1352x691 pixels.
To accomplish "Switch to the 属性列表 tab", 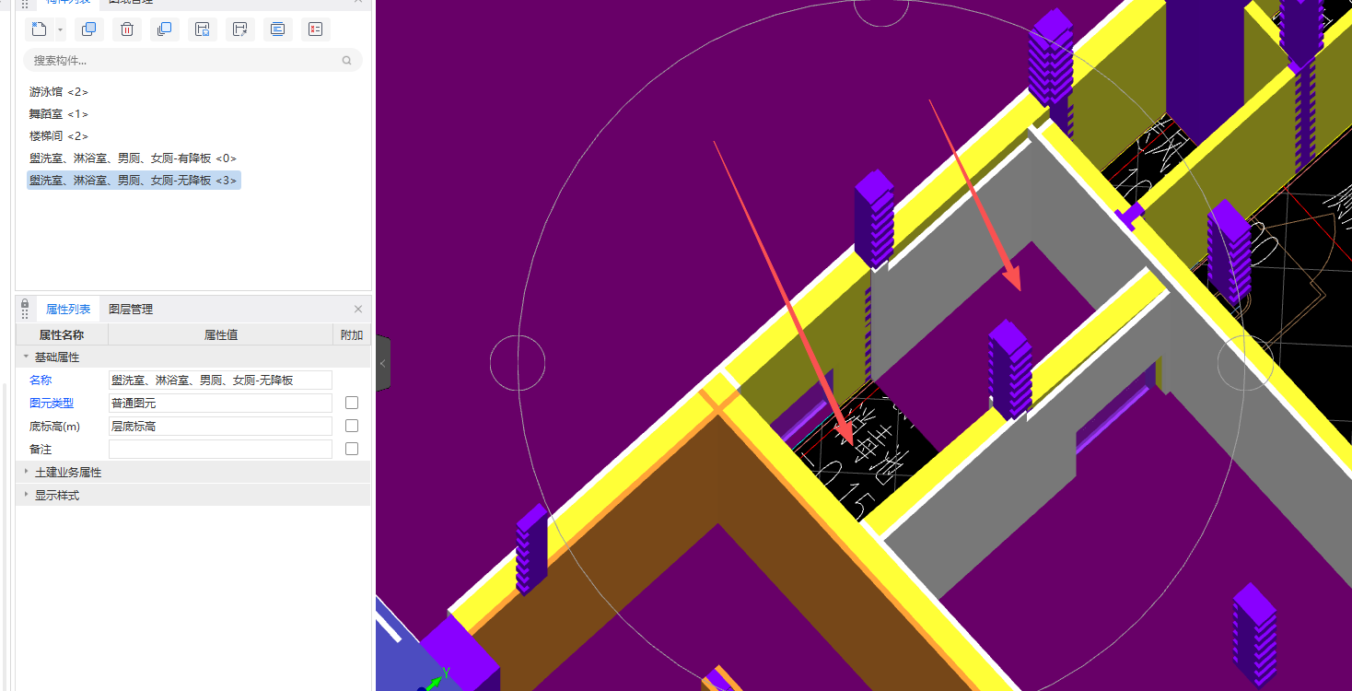I will point(68,310).
